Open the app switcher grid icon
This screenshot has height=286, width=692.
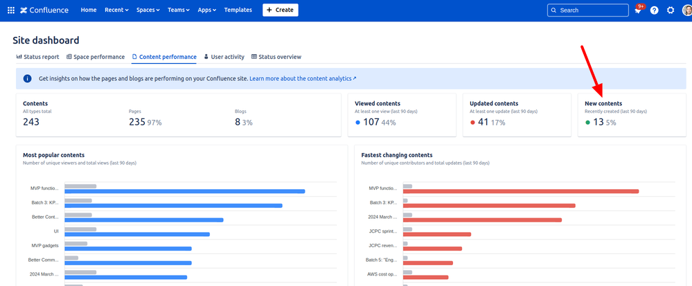(x=10, y=10)
